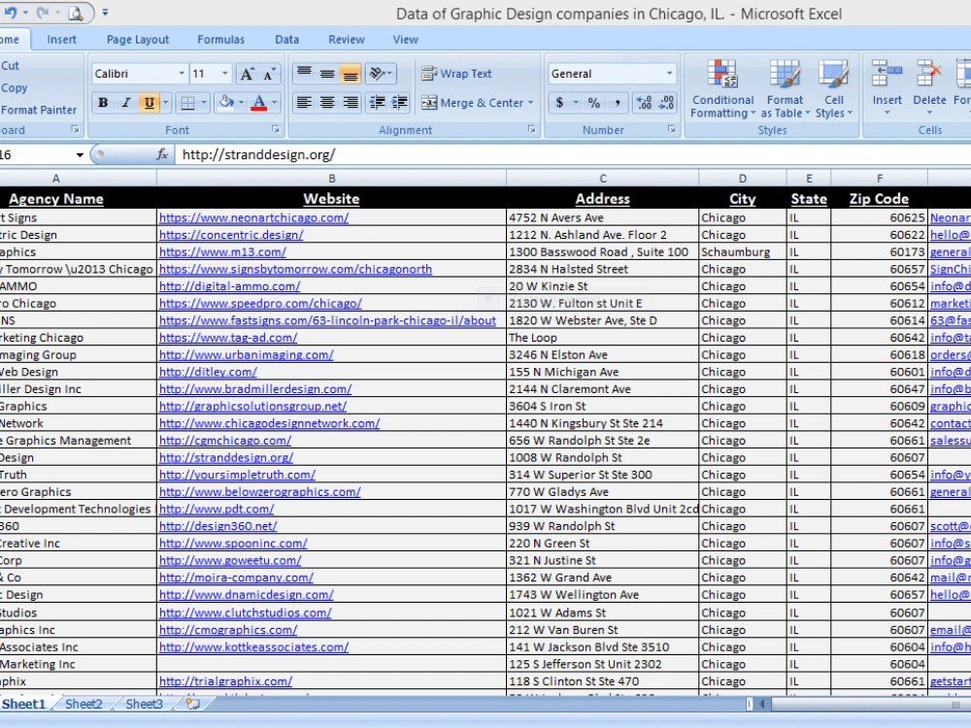Click the Redo icon in Quick Access
The image size is (971, 728).
(44, 13)
